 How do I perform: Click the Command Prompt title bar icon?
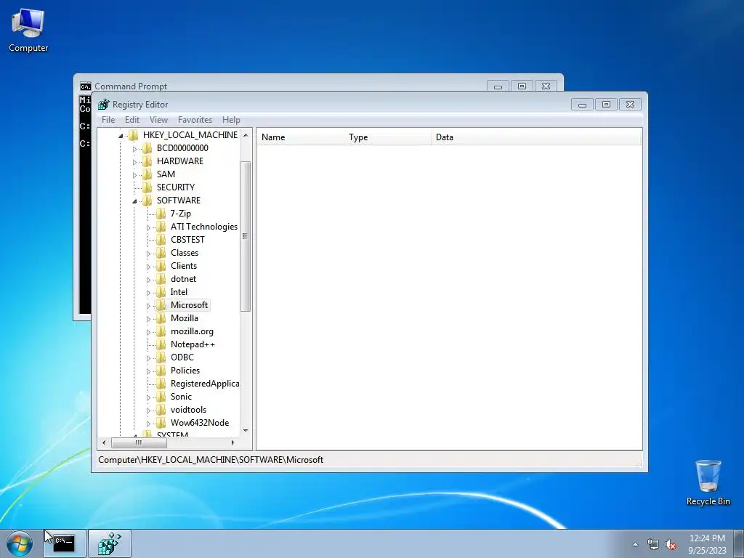86,86
